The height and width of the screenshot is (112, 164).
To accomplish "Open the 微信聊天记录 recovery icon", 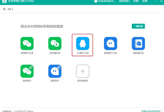I will pyautogui.click(x=27, y=43).
